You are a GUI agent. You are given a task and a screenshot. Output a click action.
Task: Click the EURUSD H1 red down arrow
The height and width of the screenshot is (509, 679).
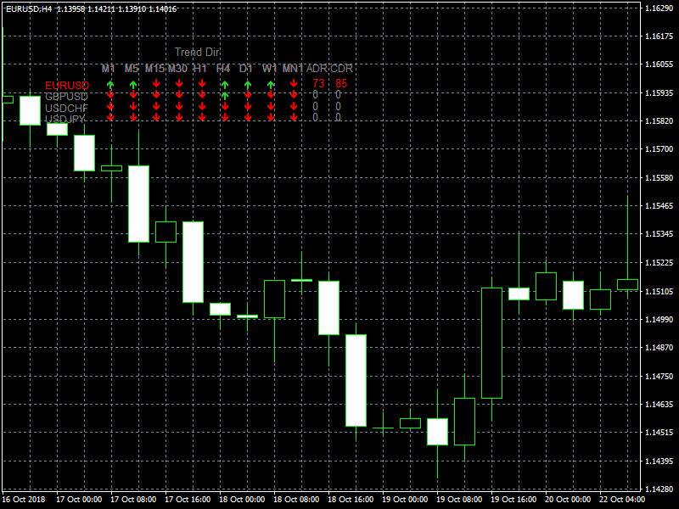pos(202,83)
